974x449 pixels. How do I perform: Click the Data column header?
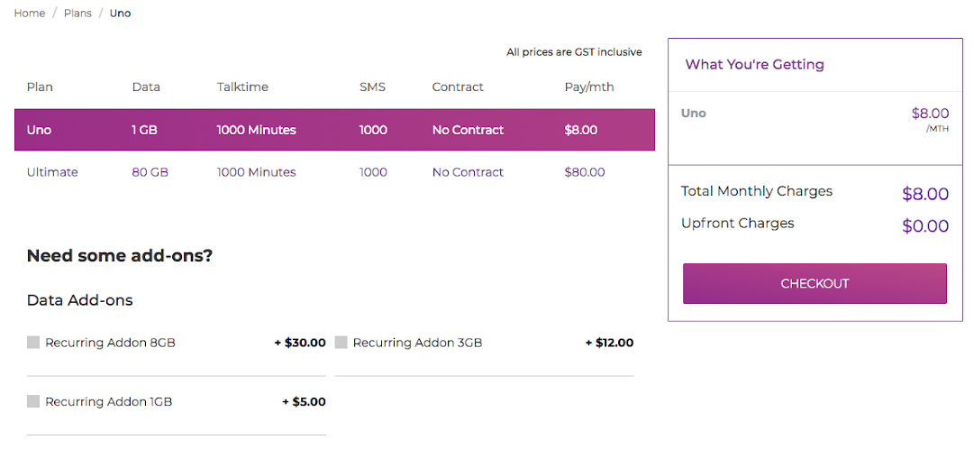[146, 87]
